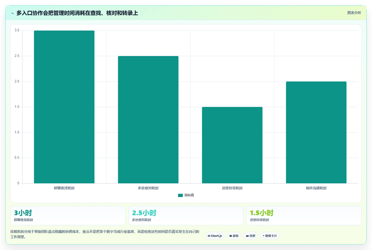Click the 1.5小时 data card value
Viewport: 372px width, 250px height.
(x=262, y=213)
